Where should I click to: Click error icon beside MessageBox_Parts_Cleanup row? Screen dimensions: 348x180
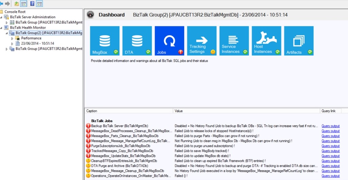point(88,136)
